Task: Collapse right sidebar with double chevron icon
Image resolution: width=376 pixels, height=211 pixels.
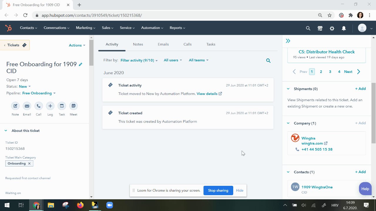Action: point(288,41)
